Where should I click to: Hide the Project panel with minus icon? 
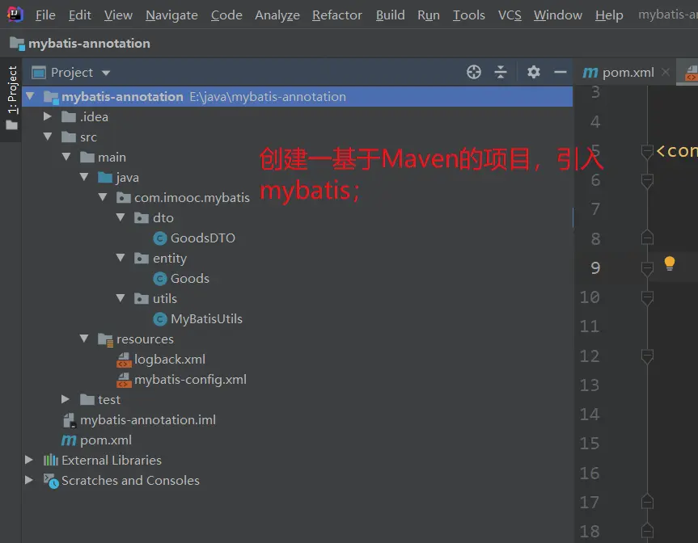tap(560, 72)
